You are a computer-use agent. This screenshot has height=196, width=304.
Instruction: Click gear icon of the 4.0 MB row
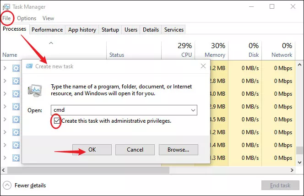16,94
